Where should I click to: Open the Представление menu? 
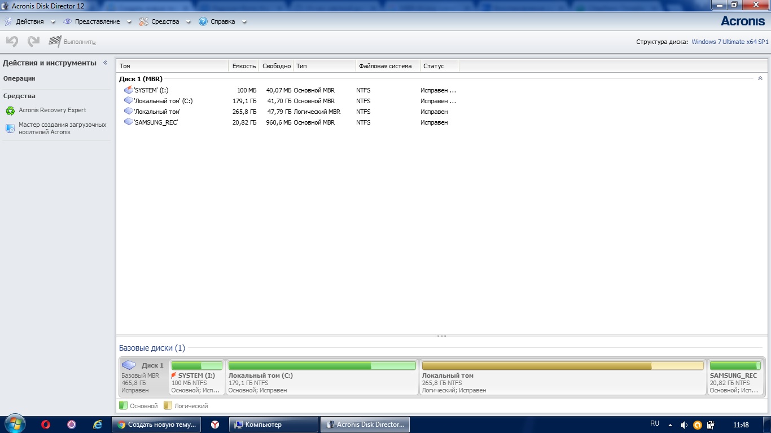(x=97, y=21)
